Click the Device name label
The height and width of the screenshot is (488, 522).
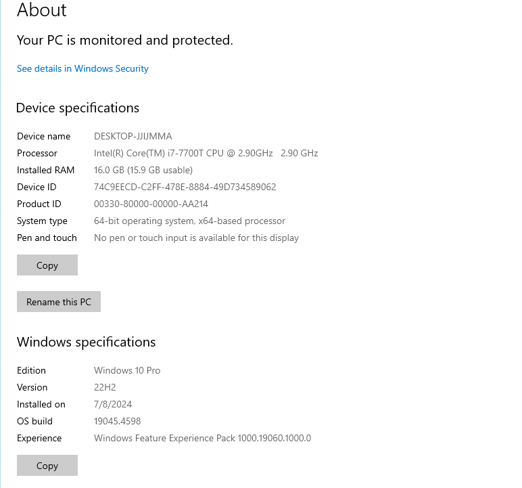(43, 136)
